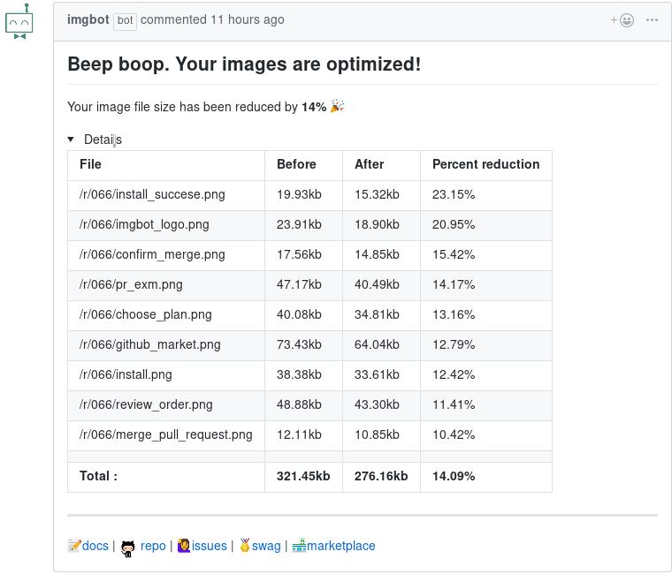Click the bot label badge
The width and height of the screenshot is (672, 574).
[125, 20]
